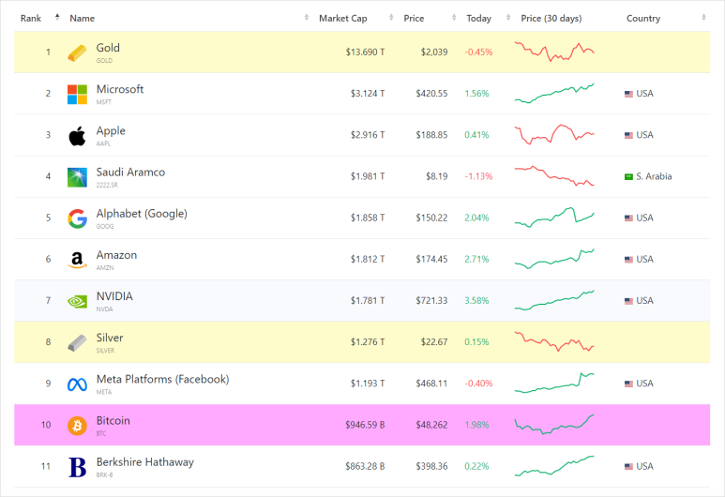Click Meta's 30-day price chart
This screenshot has height=497, width=725.
(x=554, y=383)
